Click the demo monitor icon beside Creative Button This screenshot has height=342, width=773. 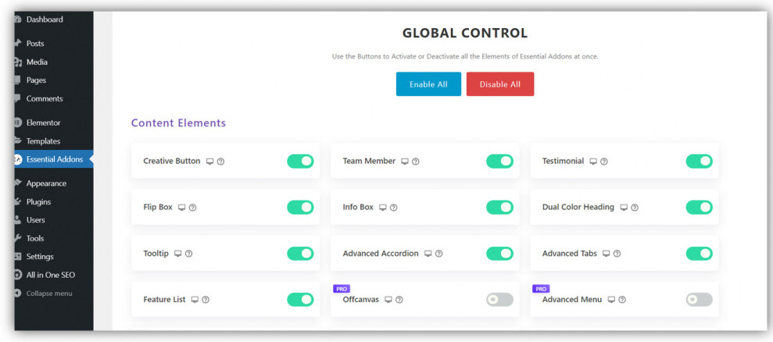pos(209,161)
